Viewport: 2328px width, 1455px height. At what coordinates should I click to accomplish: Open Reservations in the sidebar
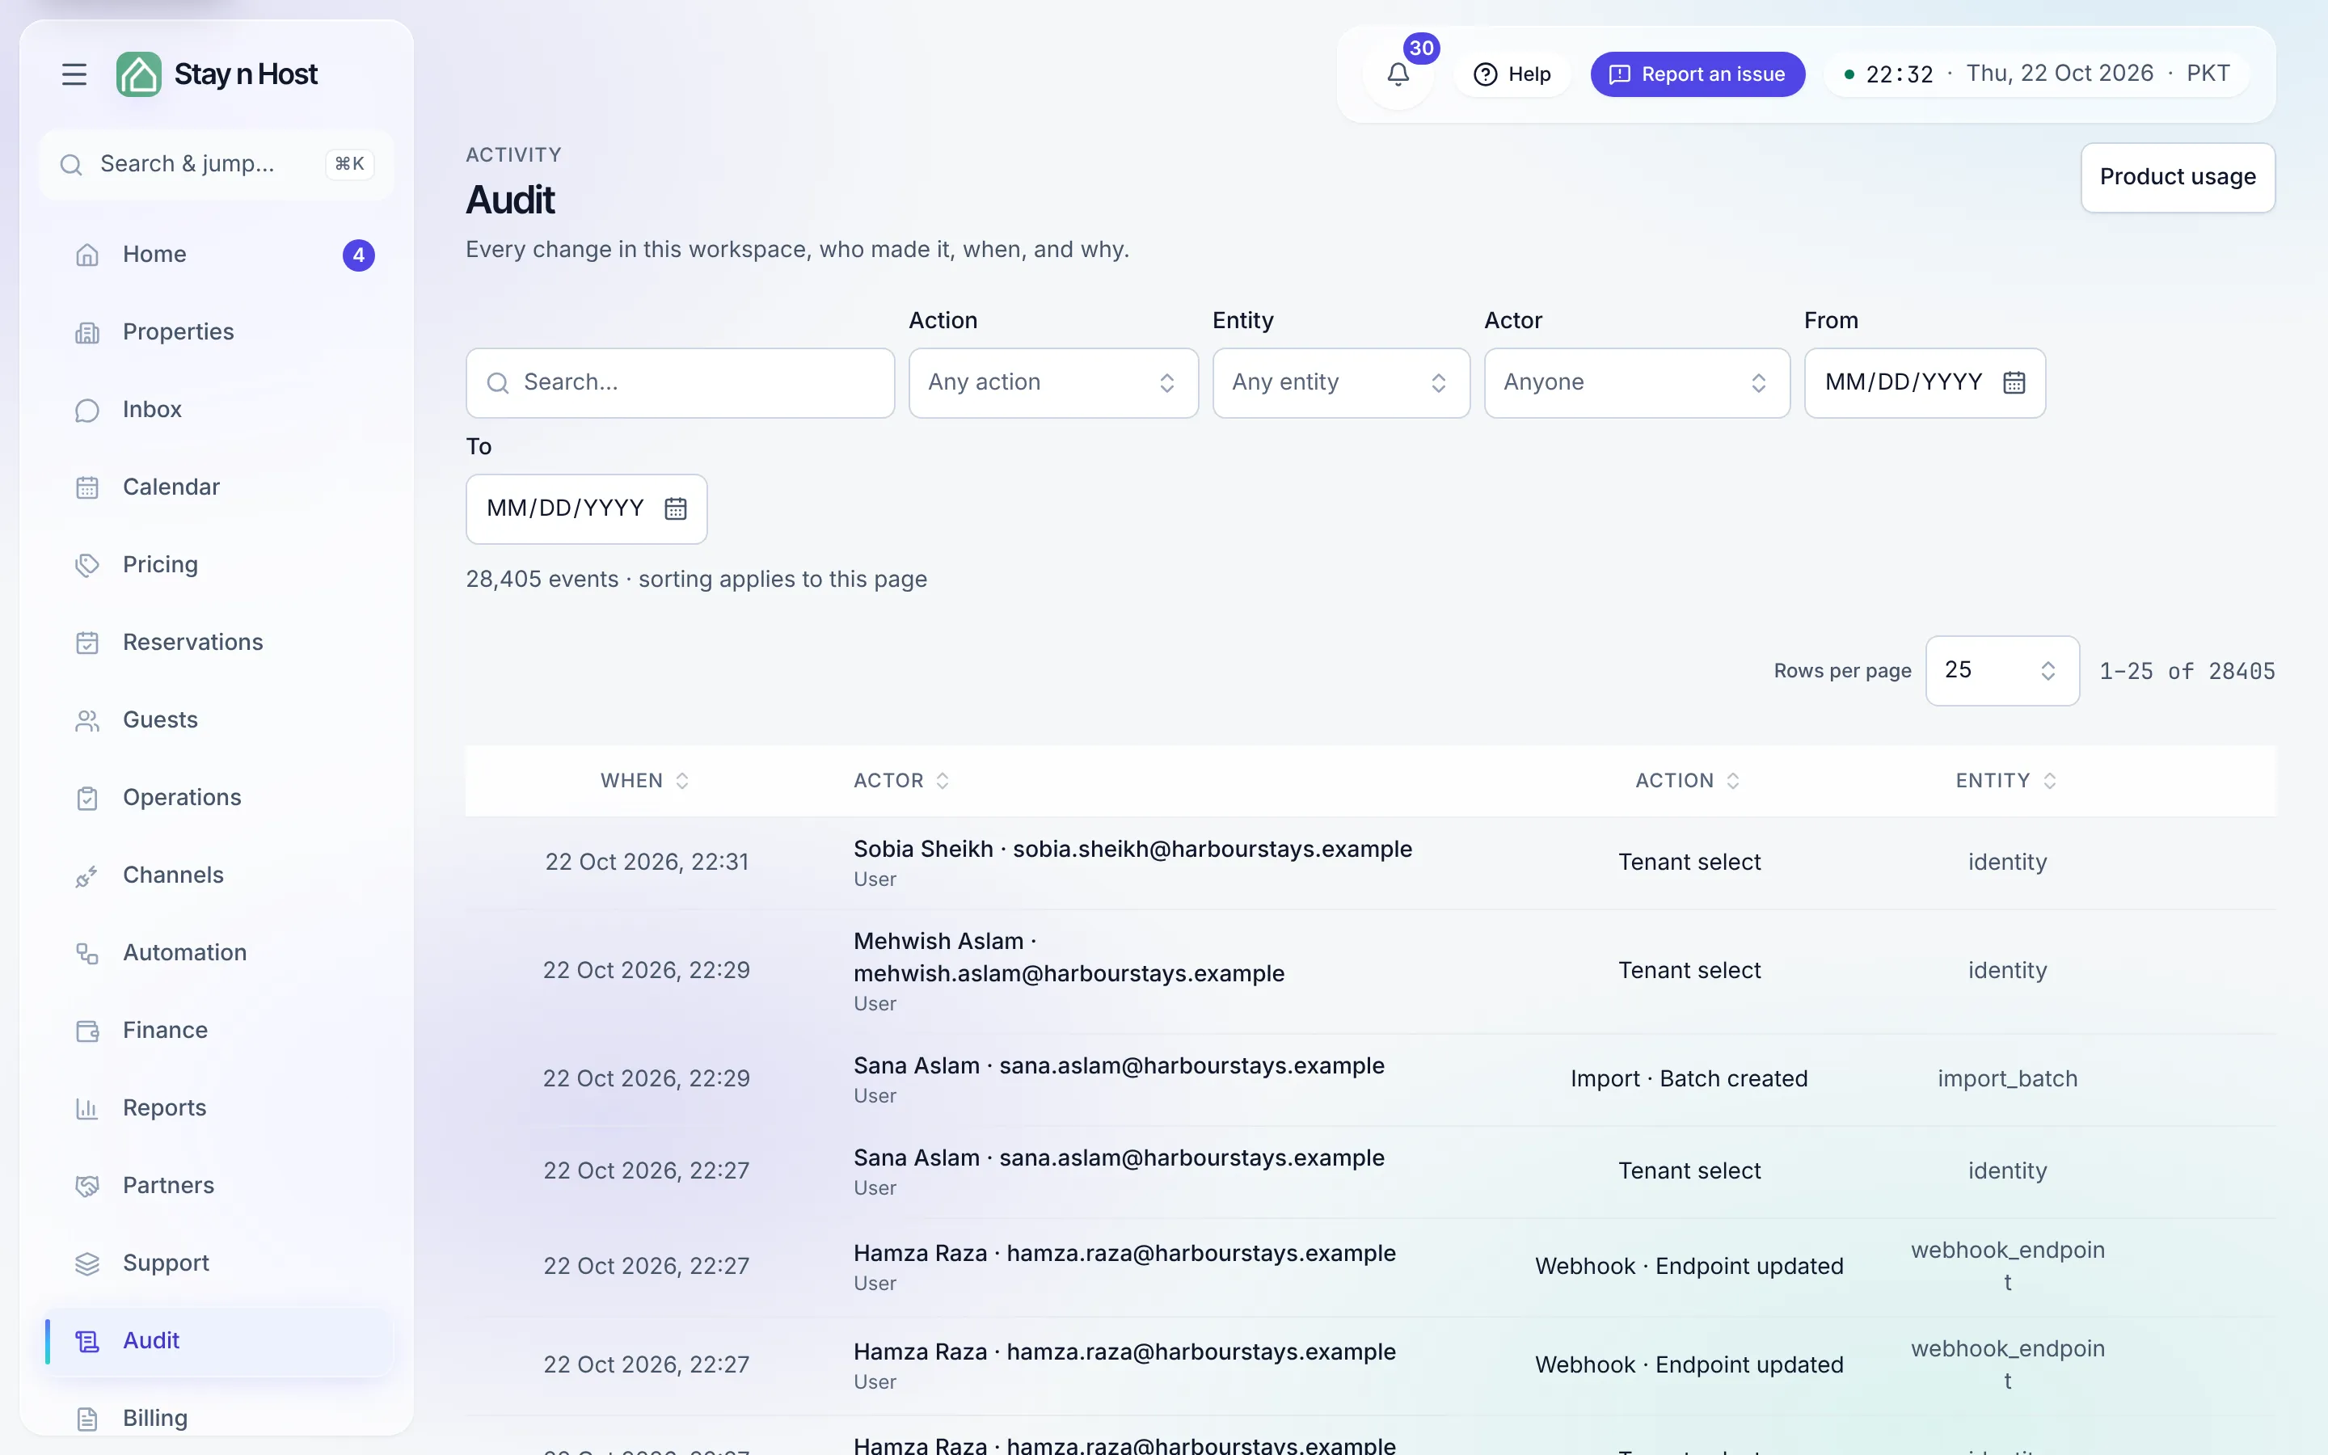click(218, 643)
